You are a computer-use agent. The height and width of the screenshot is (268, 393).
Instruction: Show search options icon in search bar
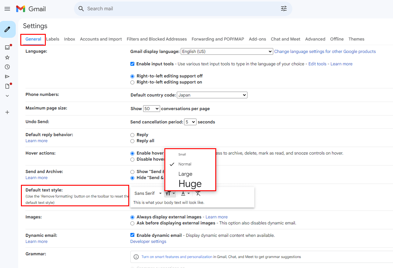coord(284,9)
